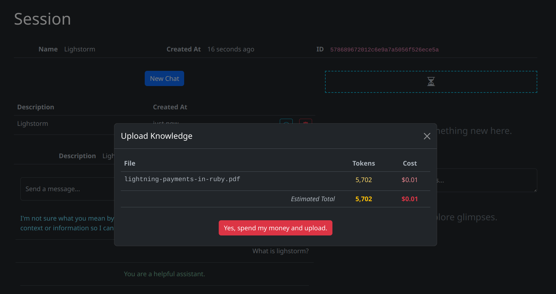Click the hourglass icon in the upload dropzone
Viewport: 556px width, 294px height.
pos(431,82)
